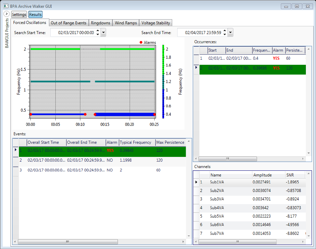Decrement Search End Time with down arrow

[225, 34]
